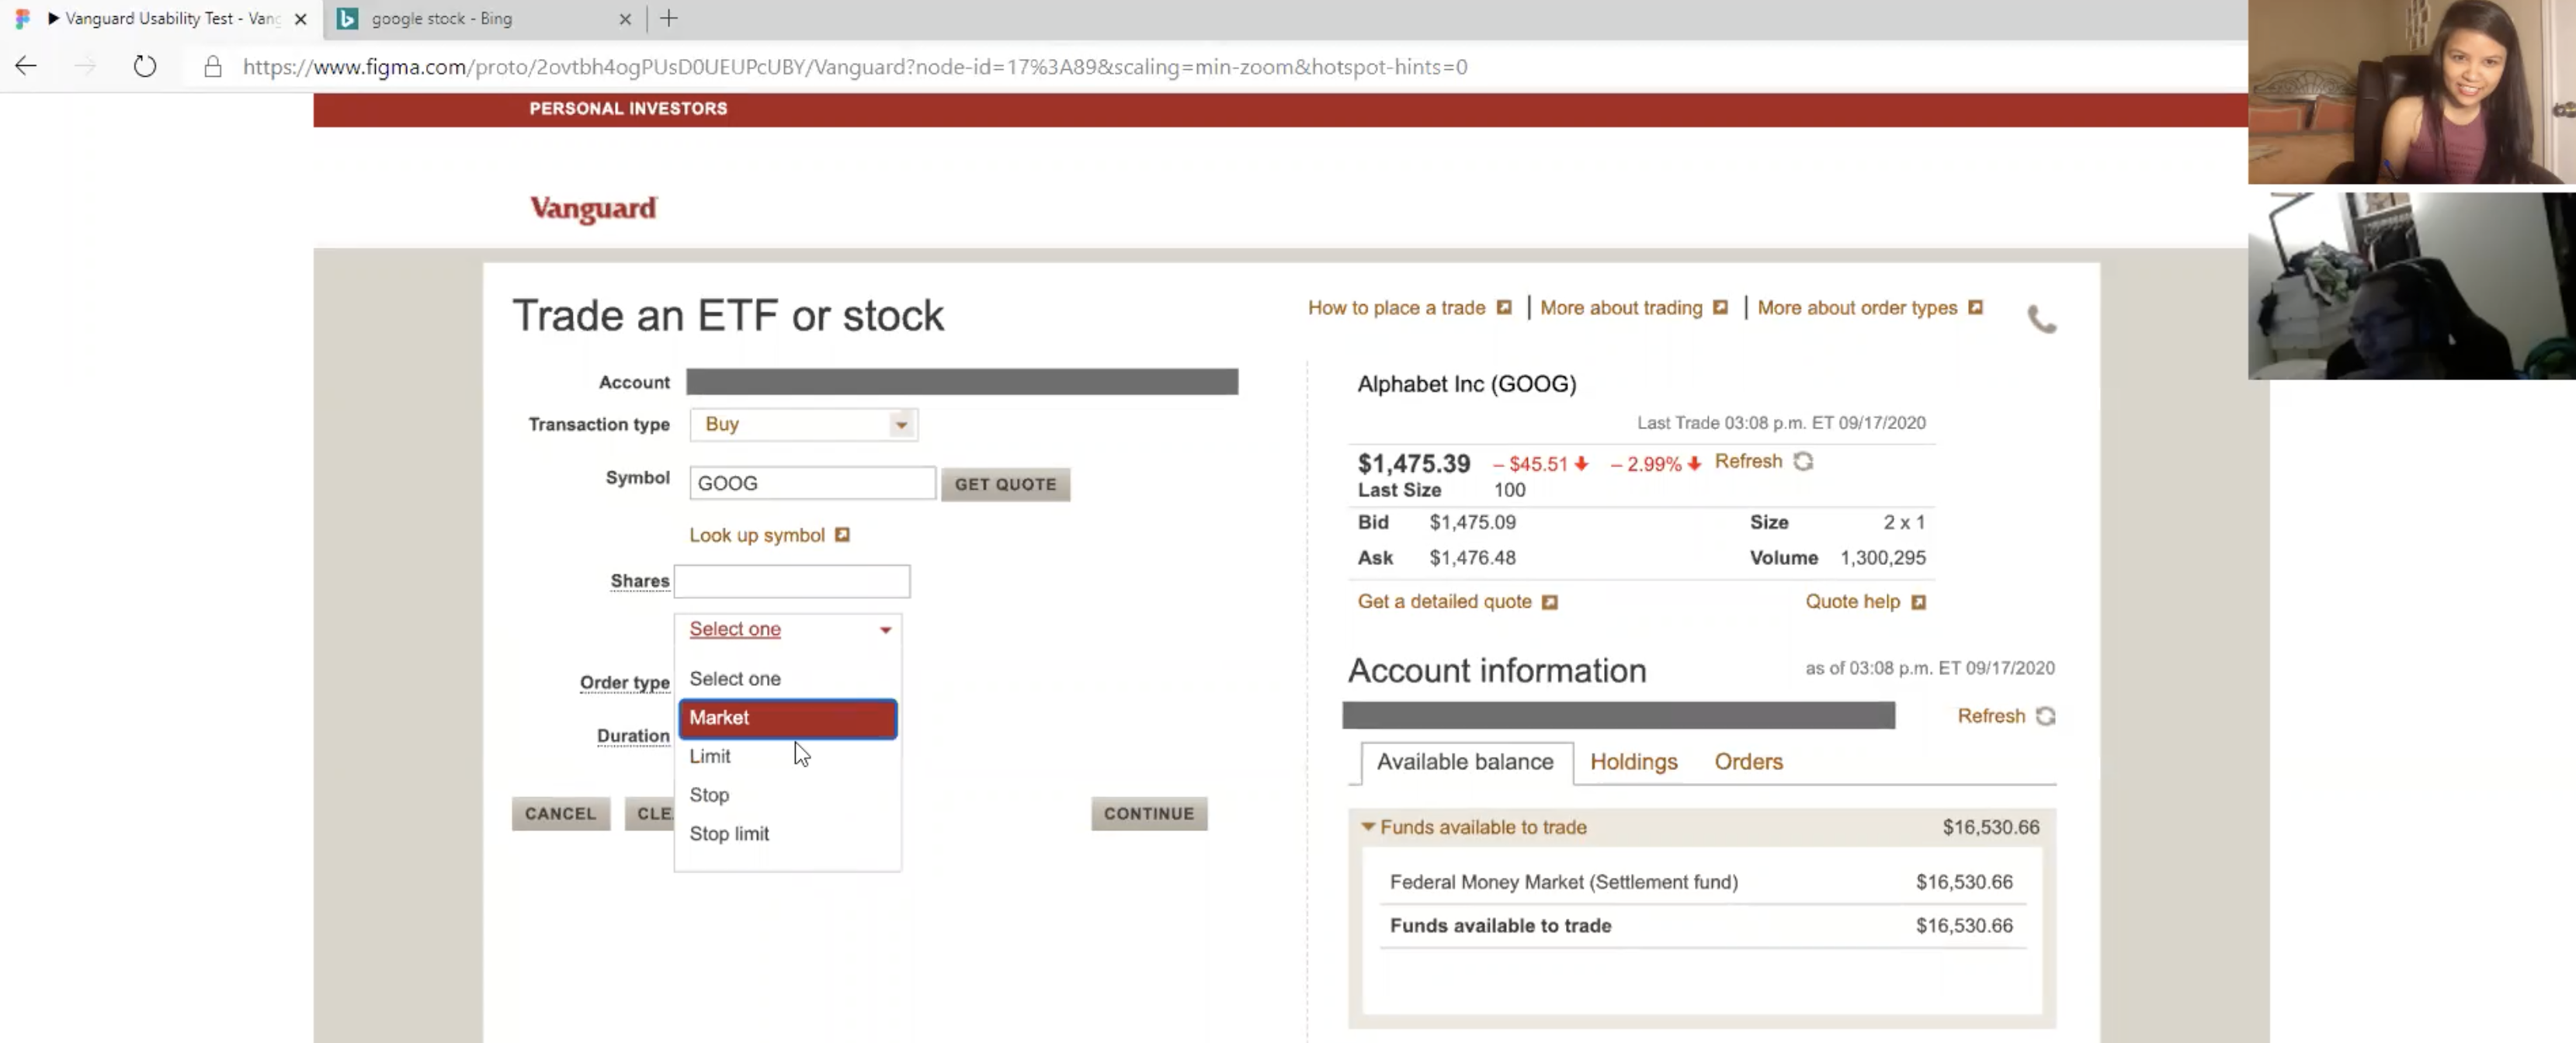Viewport: 2576px width, 1043px height.
Task: Click the browser address bar URL
Action: pyautogui.click(x=855, y=67)
